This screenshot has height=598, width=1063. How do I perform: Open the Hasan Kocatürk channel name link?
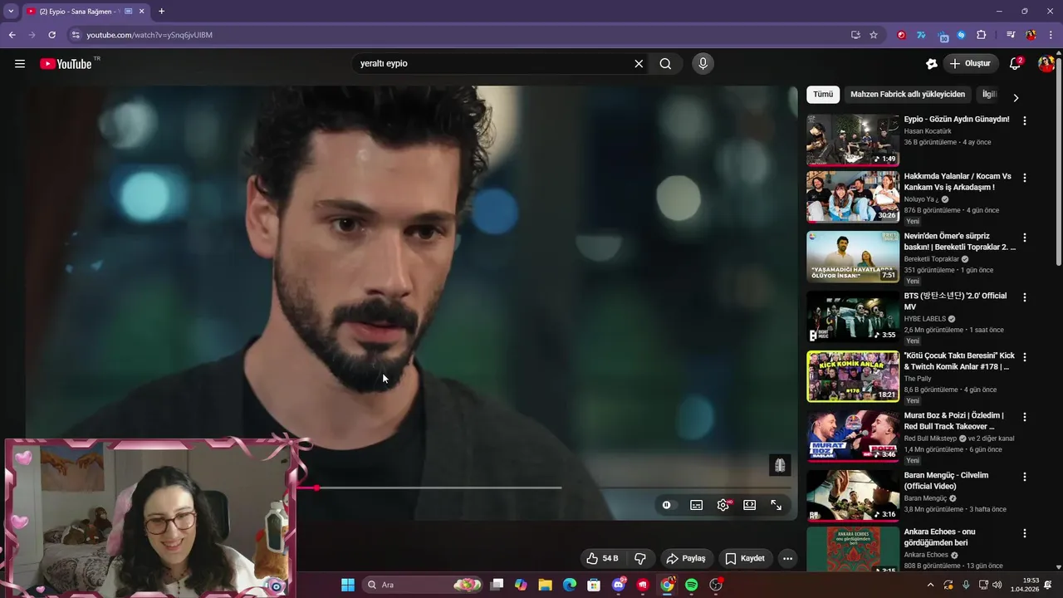[928, 131]
